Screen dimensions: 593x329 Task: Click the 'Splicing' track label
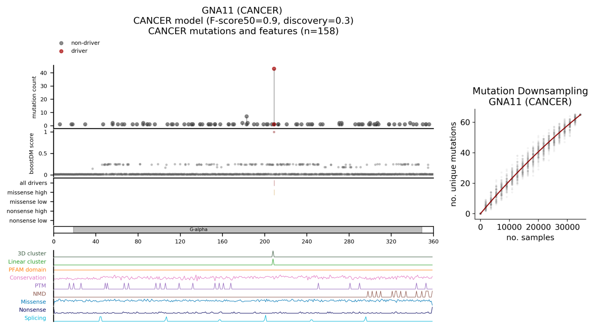pyautogui.click(x=35, y=318)
